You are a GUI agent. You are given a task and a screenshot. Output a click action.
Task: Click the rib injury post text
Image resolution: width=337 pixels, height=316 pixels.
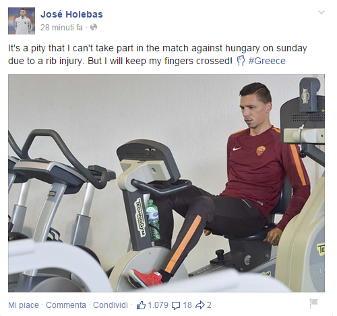[x=158, y=55]
